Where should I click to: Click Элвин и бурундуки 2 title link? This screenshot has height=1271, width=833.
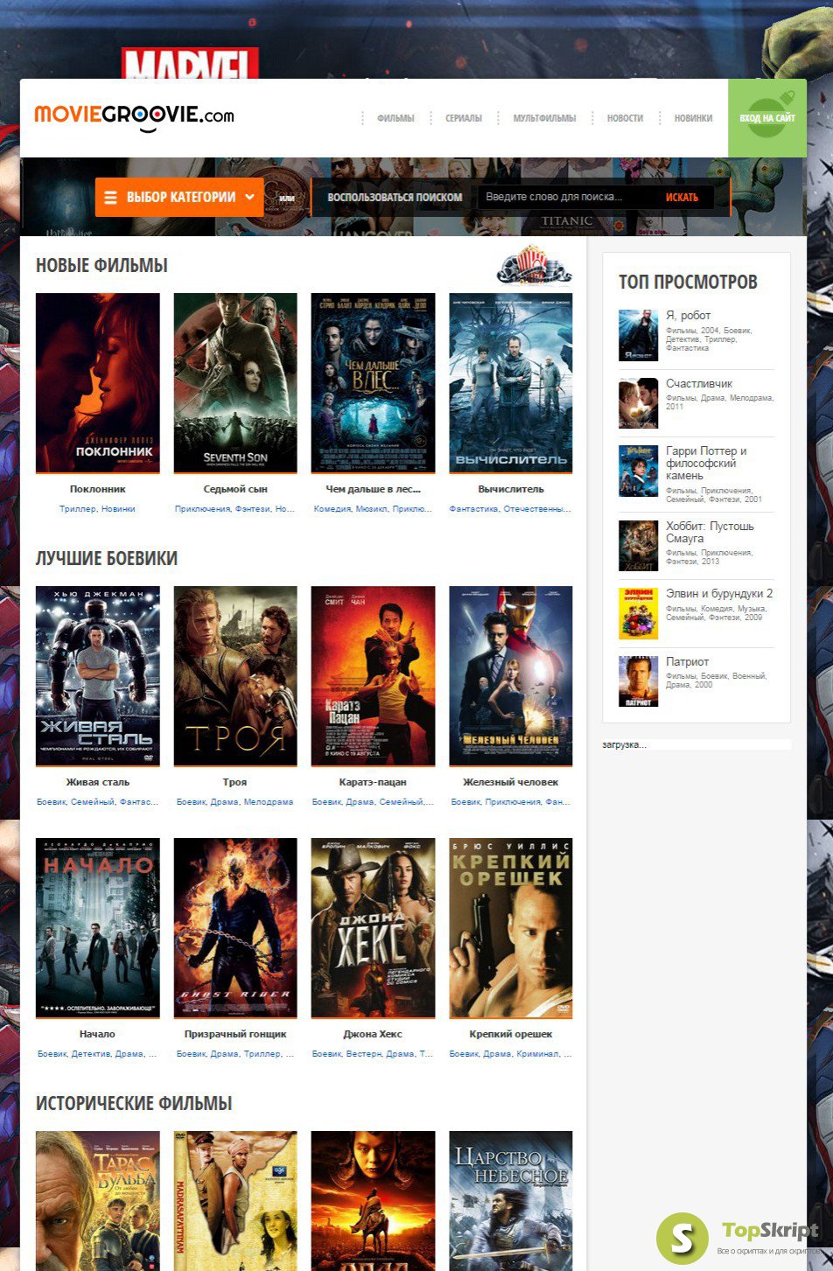point(719,593)
